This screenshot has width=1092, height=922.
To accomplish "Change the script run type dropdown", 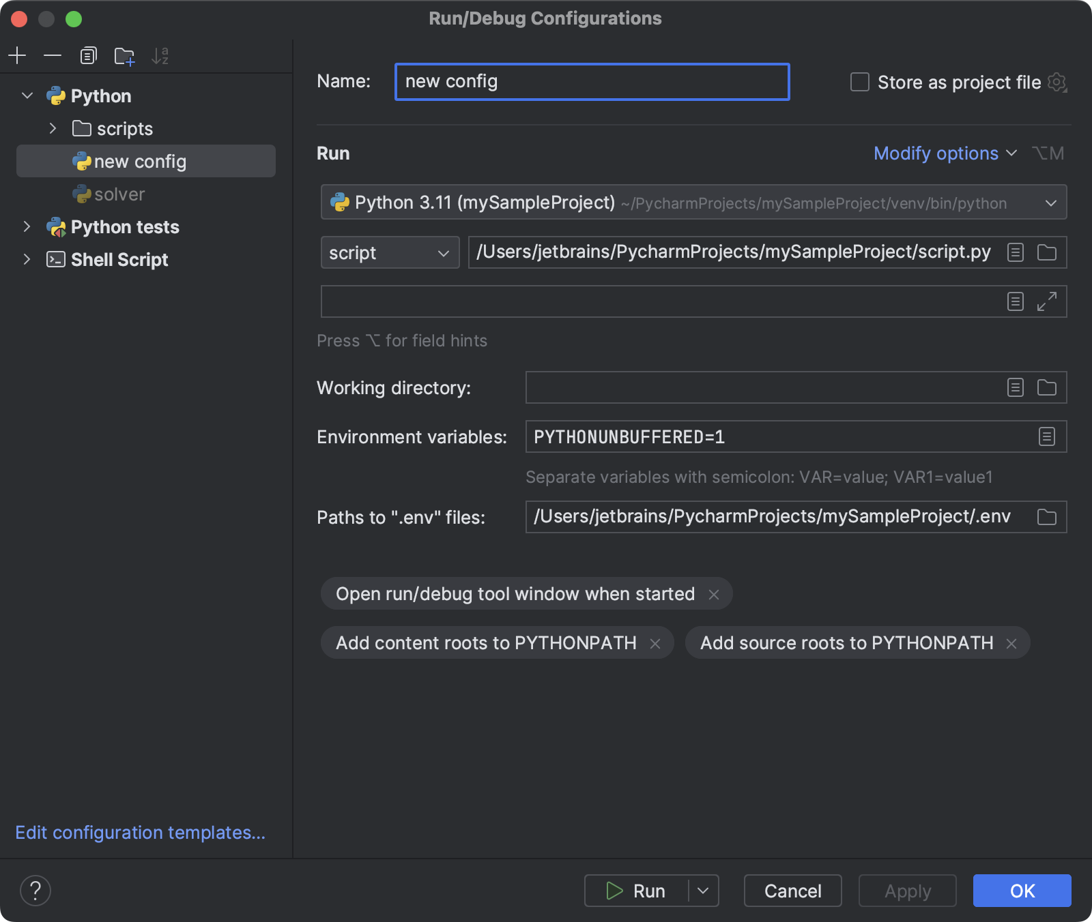I will pyautogui.click(x=389, y=252).
